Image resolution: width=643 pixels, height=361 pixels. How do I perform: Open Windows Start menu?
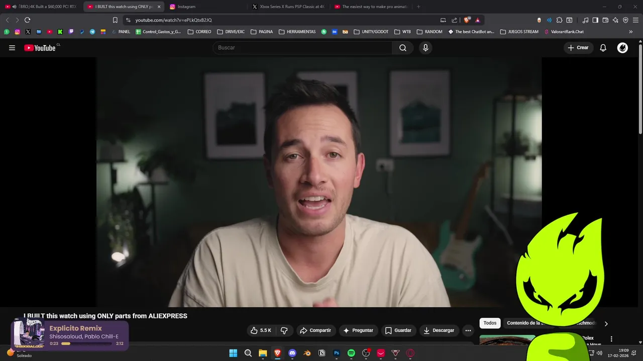pyautogui.click(x=233, y=353)
